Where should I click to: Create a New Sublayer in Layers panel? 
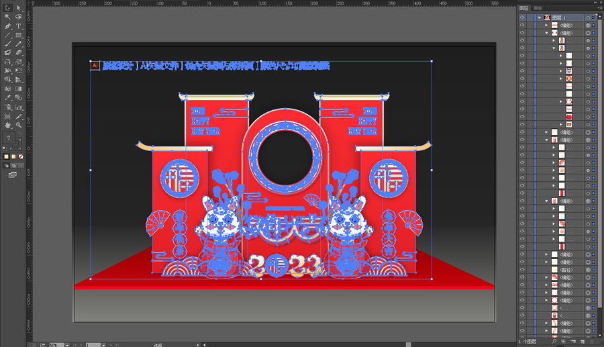pos(573,341)
